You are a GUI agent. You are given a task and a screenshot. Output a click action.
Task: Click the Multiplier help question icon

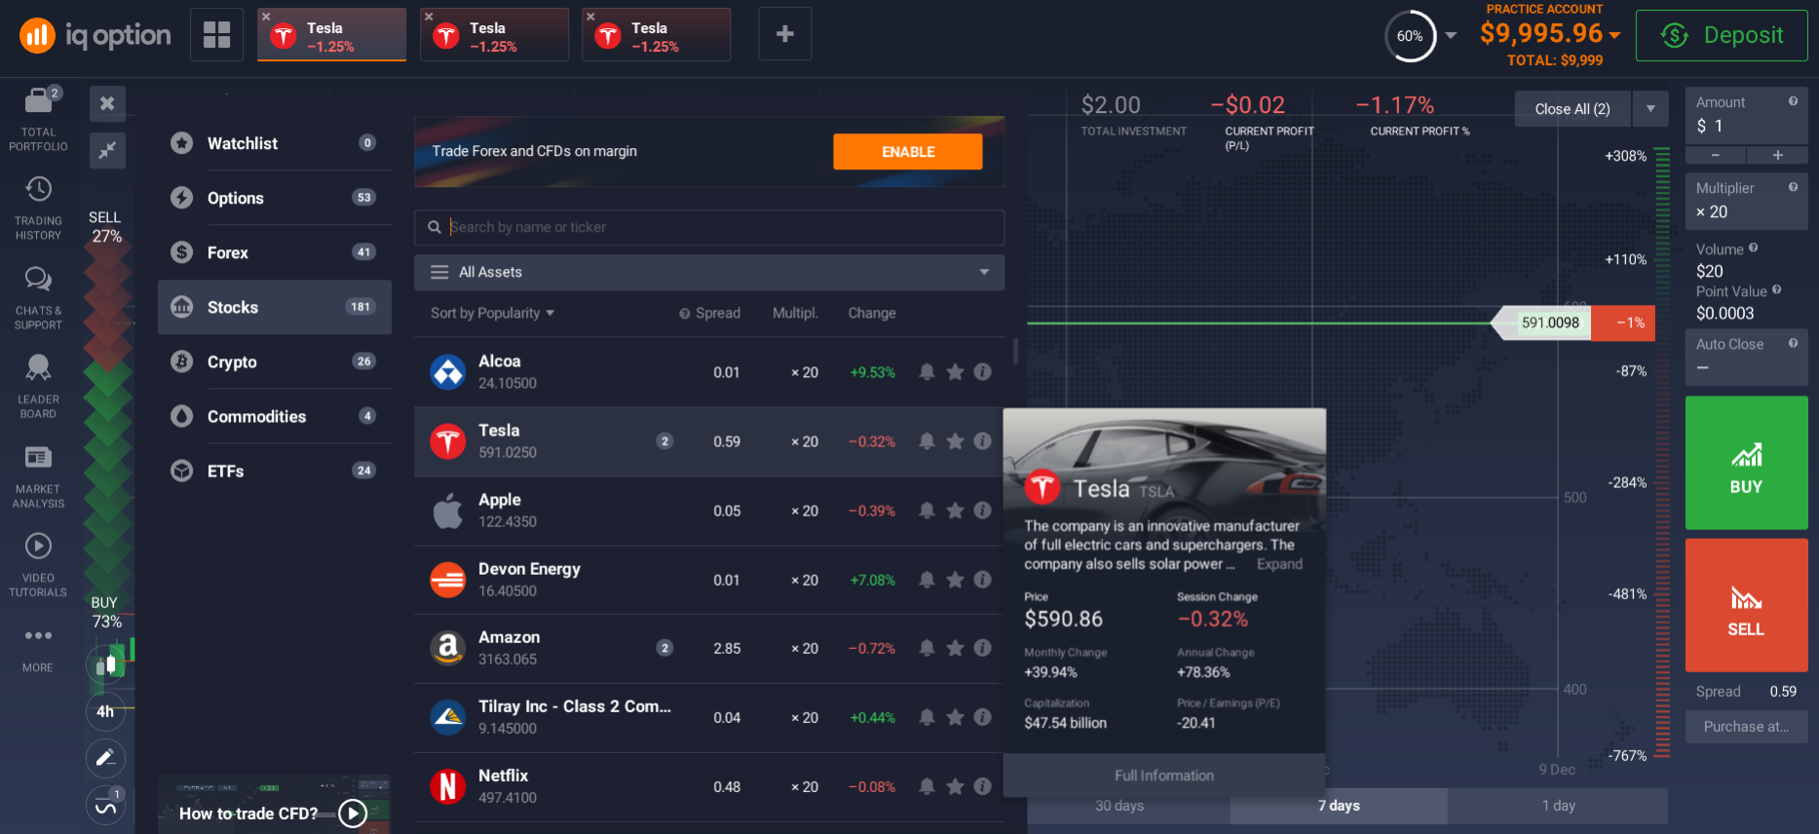point(1793,187)
